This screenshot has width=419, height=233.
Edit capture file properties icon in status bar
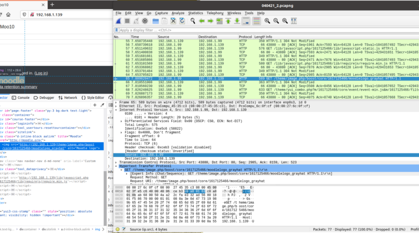[124, 229]
